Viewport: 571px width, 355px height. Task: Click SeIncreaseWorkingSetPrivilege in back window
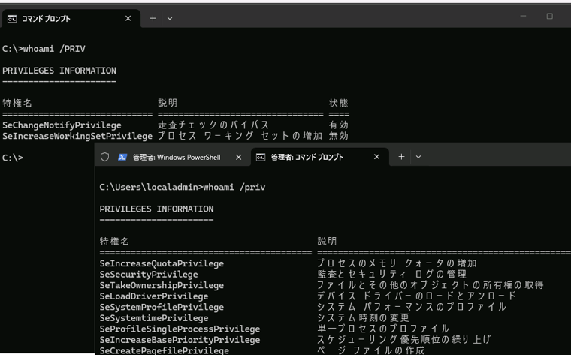77,136
